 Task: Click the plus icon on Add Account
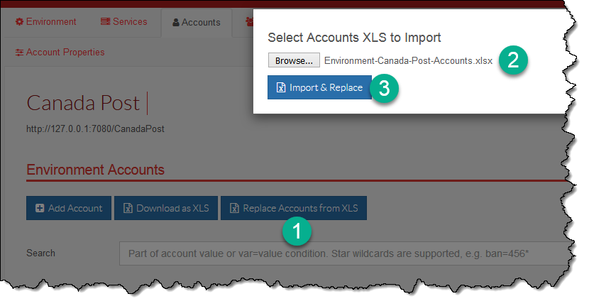pyautogui.click(x=40, y=208)
